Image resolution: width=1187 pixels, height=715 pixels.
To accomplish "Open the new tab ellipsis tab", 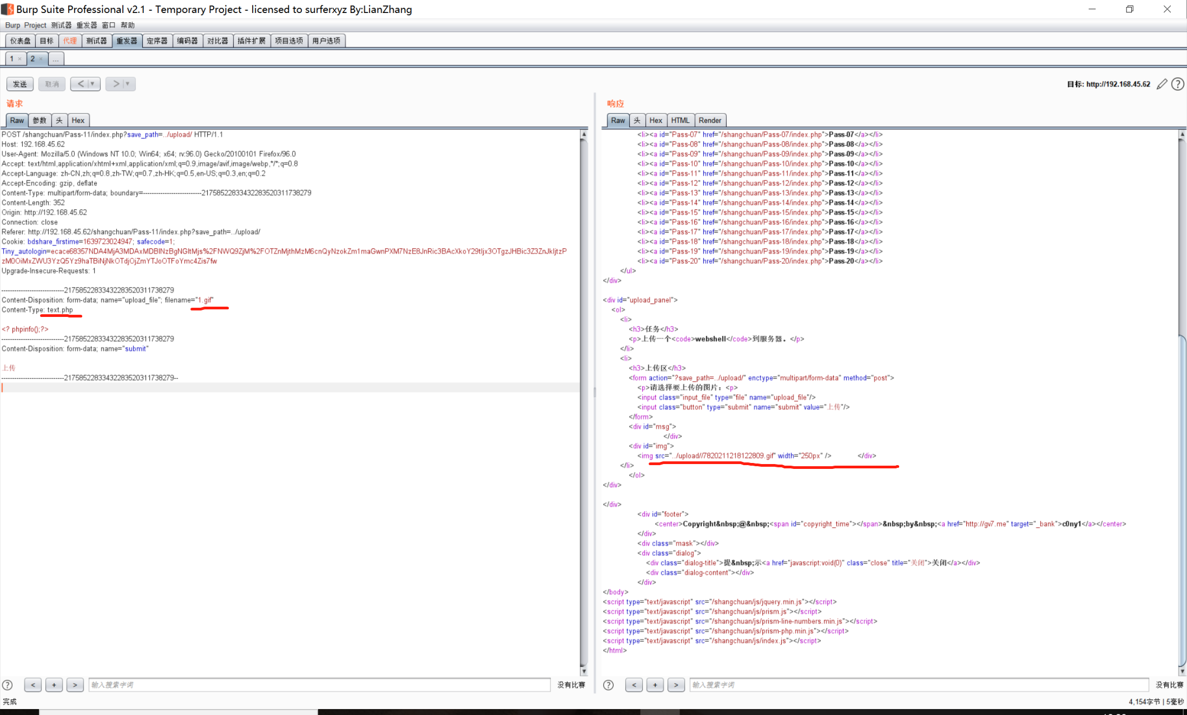I will coord(56,59).
